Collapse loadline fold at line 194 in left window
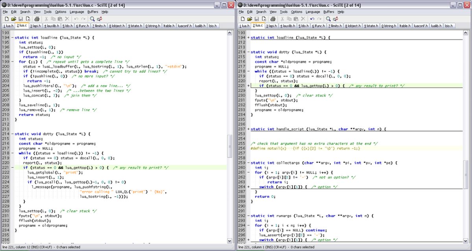The image size is (472, 251). (x=12, y=38)
